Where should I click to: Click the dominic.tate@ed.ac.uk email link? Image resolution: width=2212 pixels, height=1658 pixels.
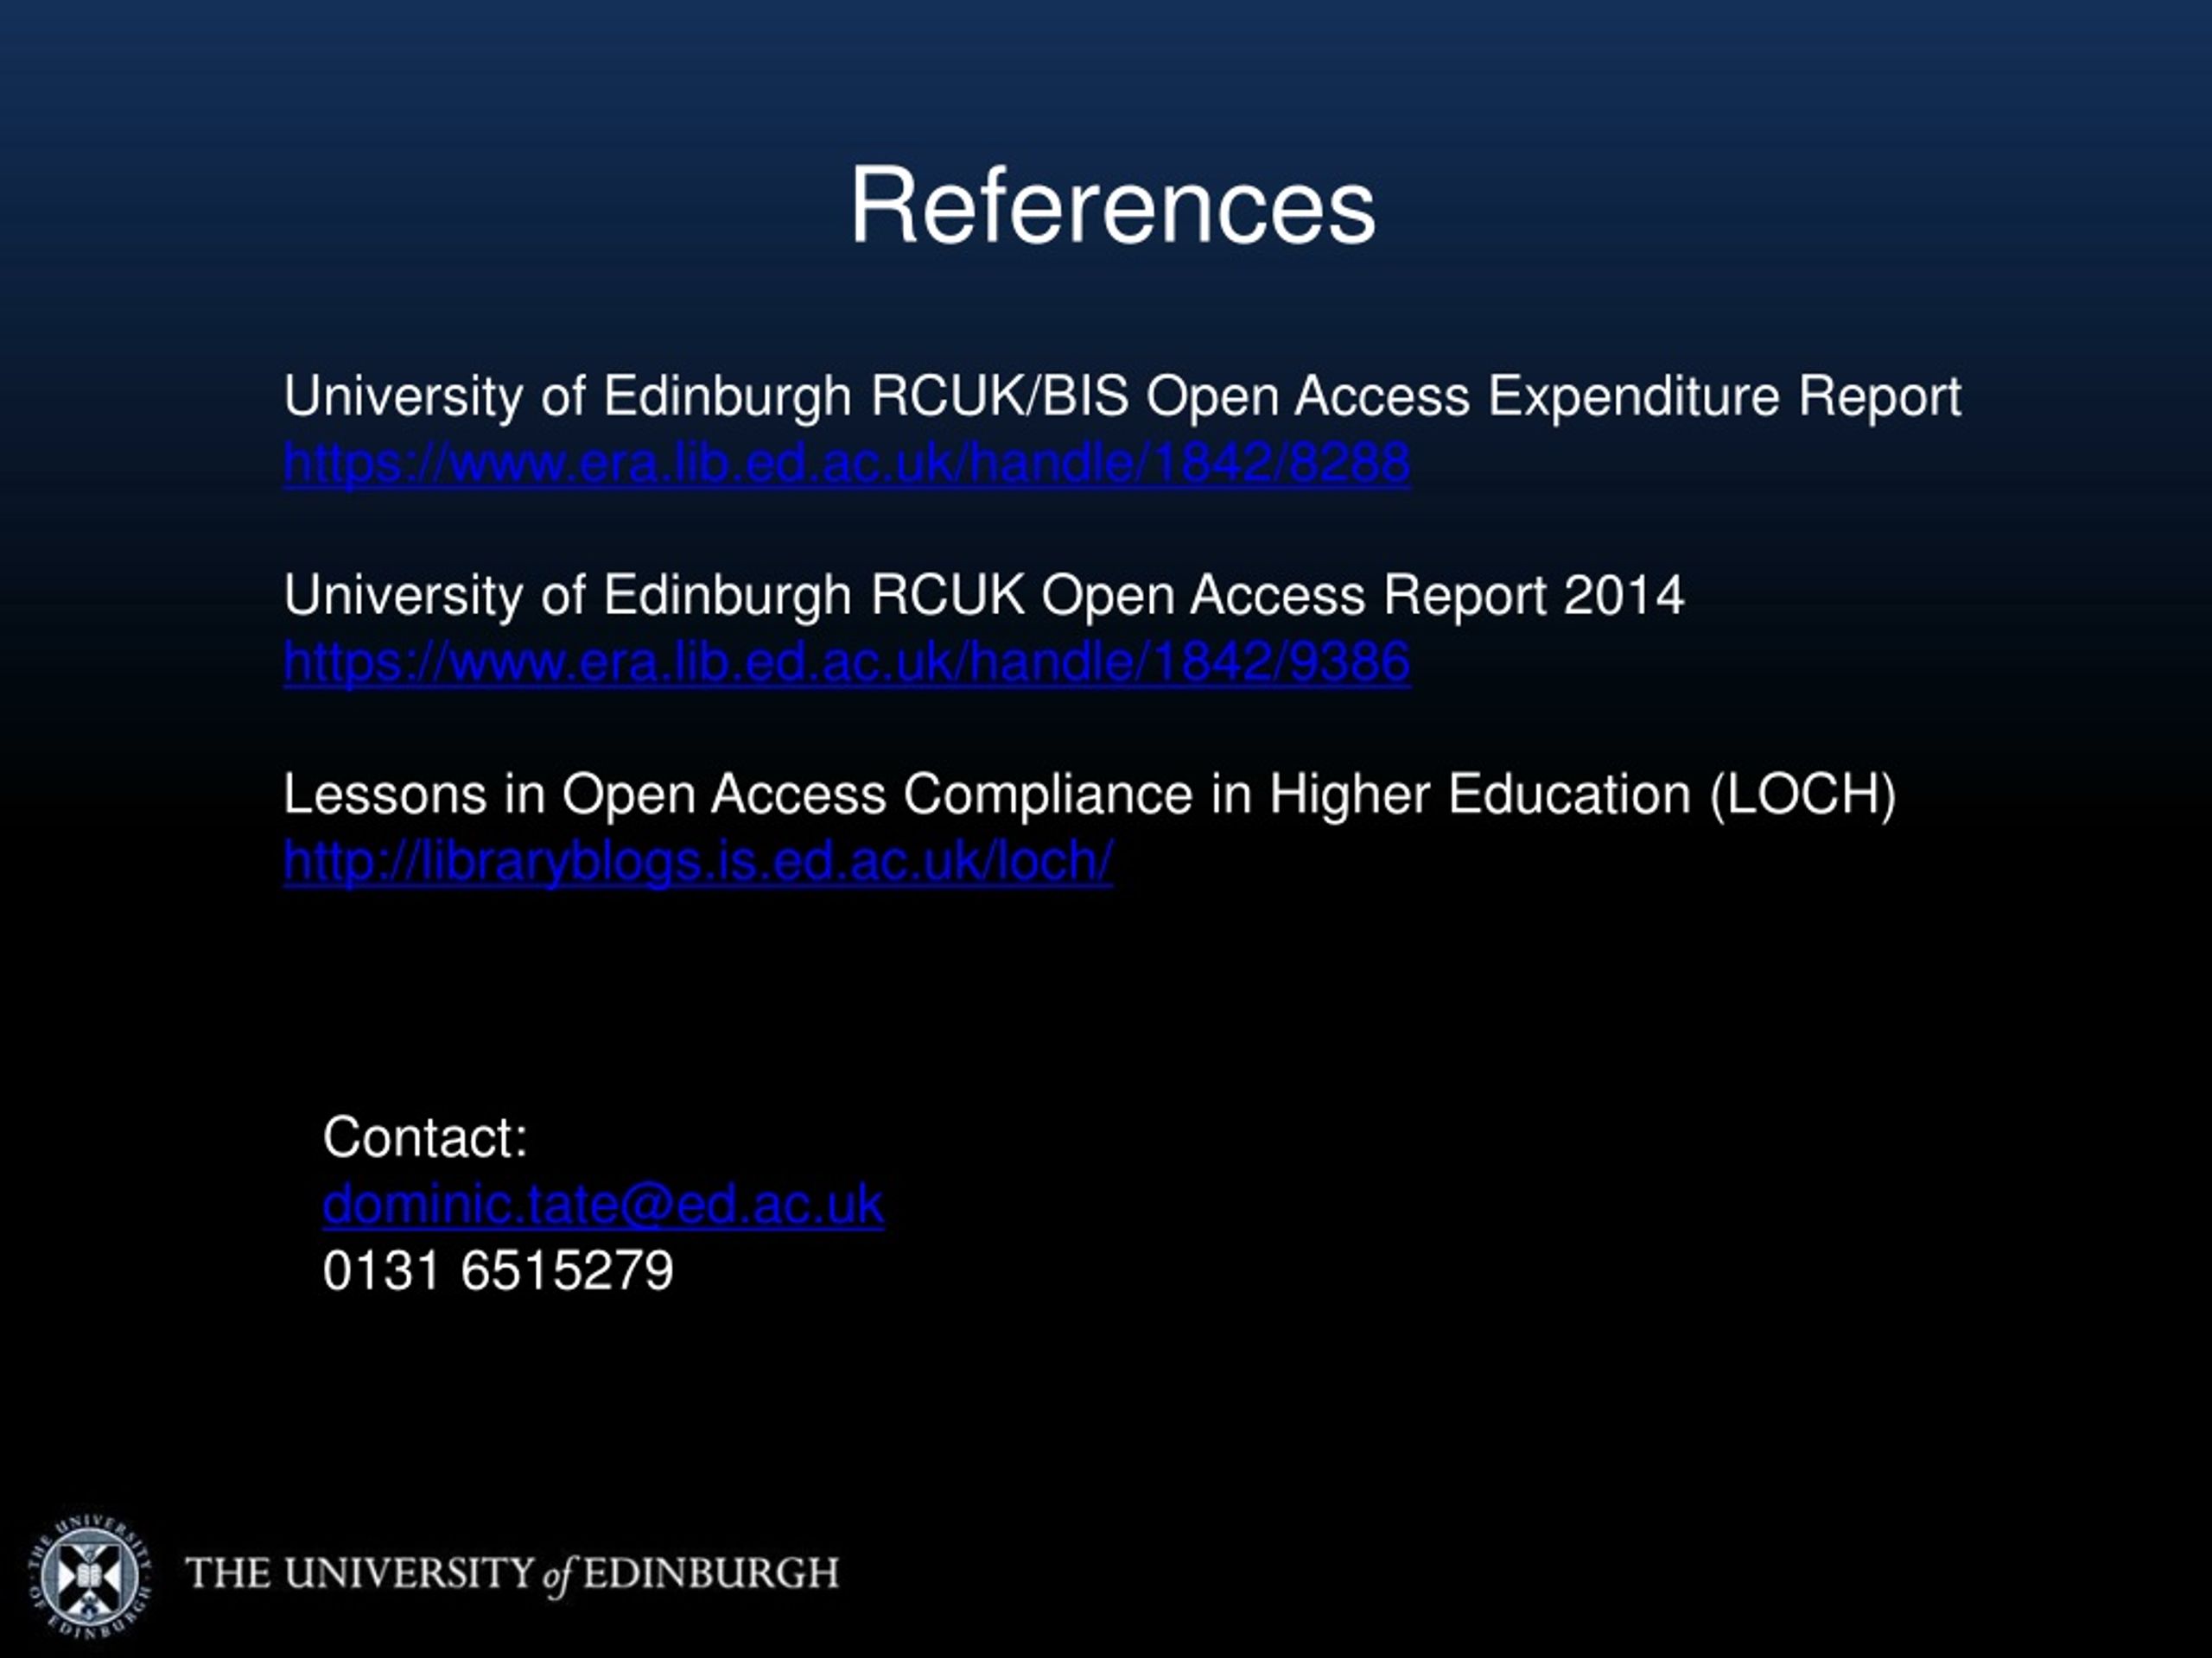point(603,1205)
